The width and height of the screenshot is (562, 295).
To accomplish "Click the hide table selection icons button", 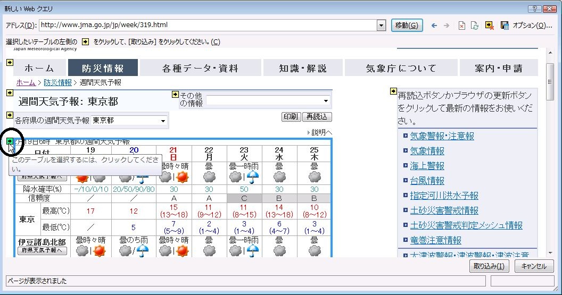I will click(x=489, y=26).
